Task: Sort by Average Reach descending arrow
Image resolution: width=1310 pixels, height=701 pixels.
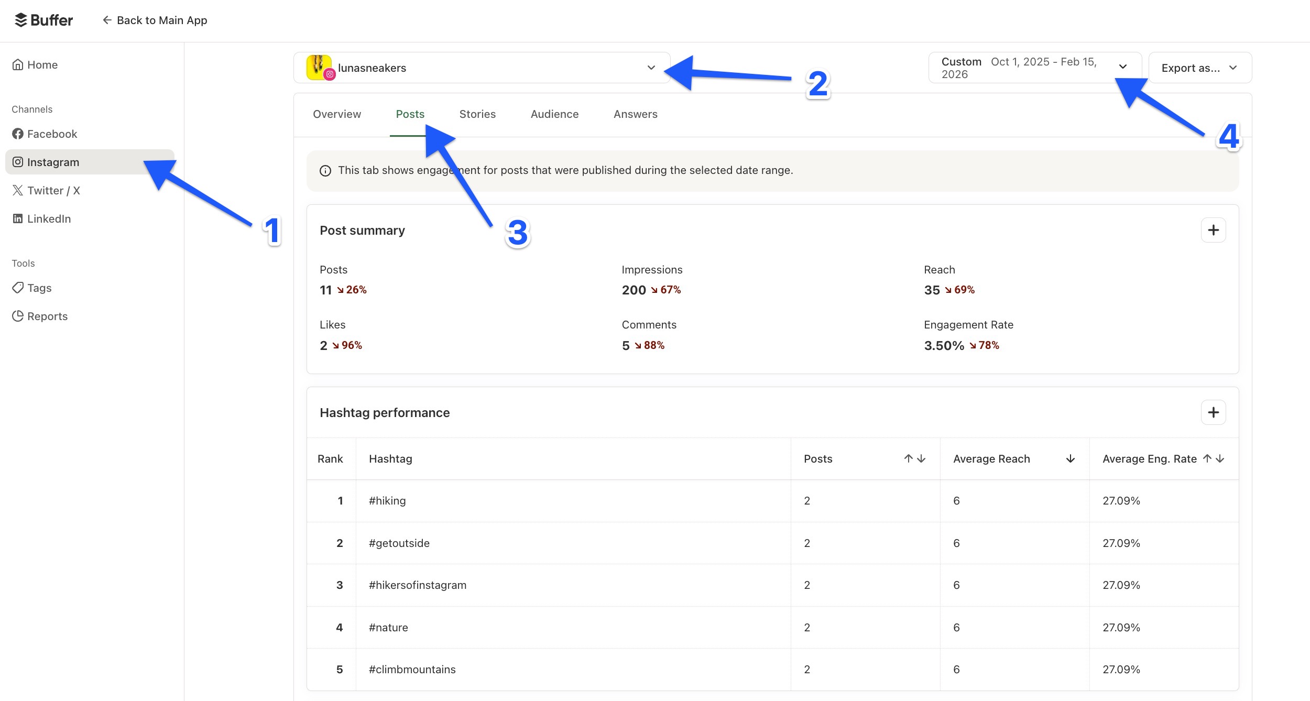Action: (x=1071, y=458)
